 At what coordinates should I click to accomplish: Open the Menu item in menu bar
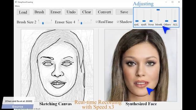tap(17, 6)
